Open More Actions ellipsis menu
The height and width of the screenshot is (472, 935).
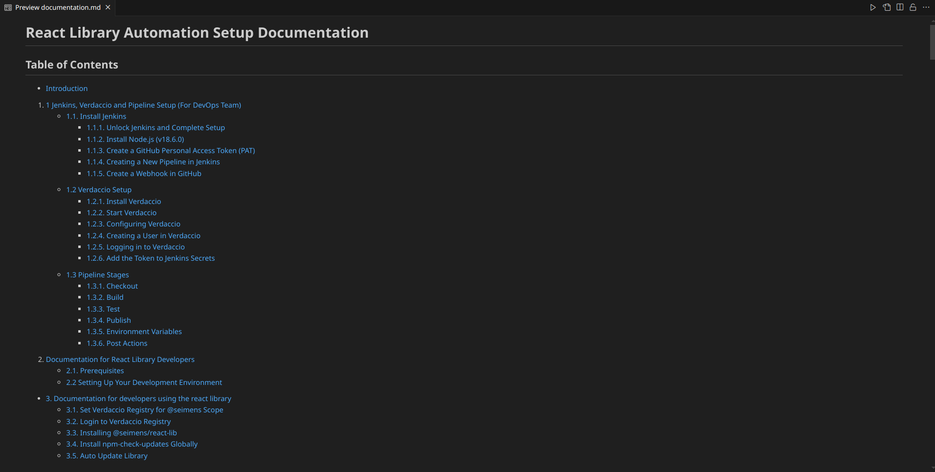pos(926,7)
